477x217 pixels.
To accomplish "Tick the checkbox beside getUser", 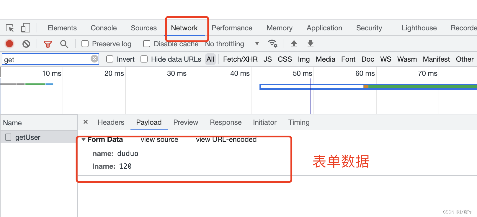I will pyautogui.click(x=8, y=137).
